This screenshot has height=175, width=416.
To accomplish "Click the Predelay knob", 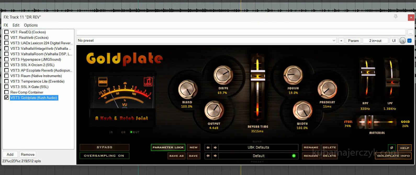I will coord(327,90).
